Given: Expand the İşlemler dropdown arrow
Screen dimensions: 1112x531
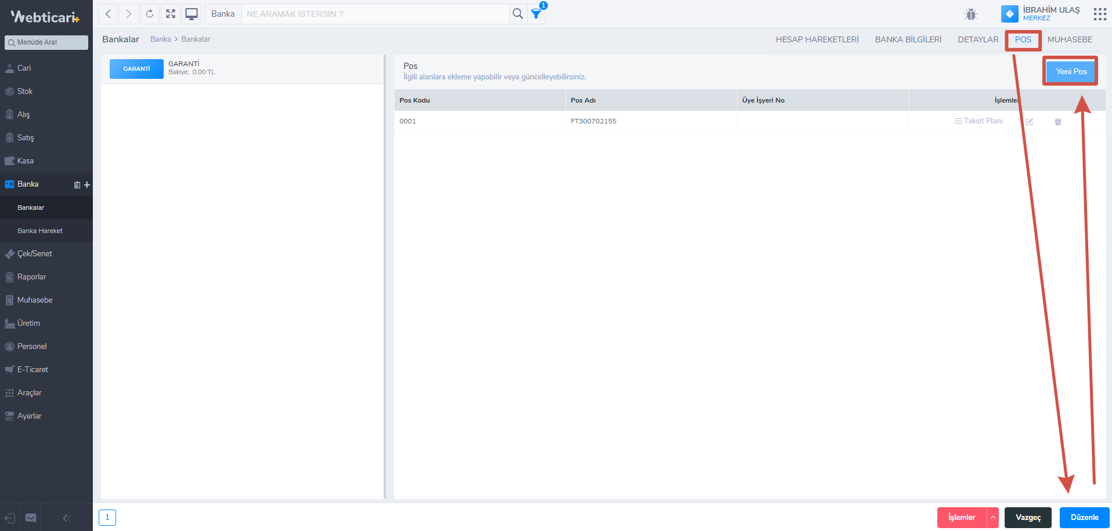Looking at the screenshot, I should (x=993, y=518).
